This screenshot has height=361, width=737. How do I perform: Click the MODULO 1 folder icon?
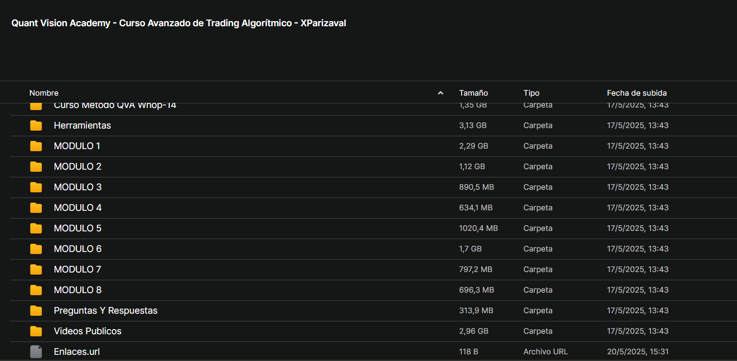[x=36, y=146]
